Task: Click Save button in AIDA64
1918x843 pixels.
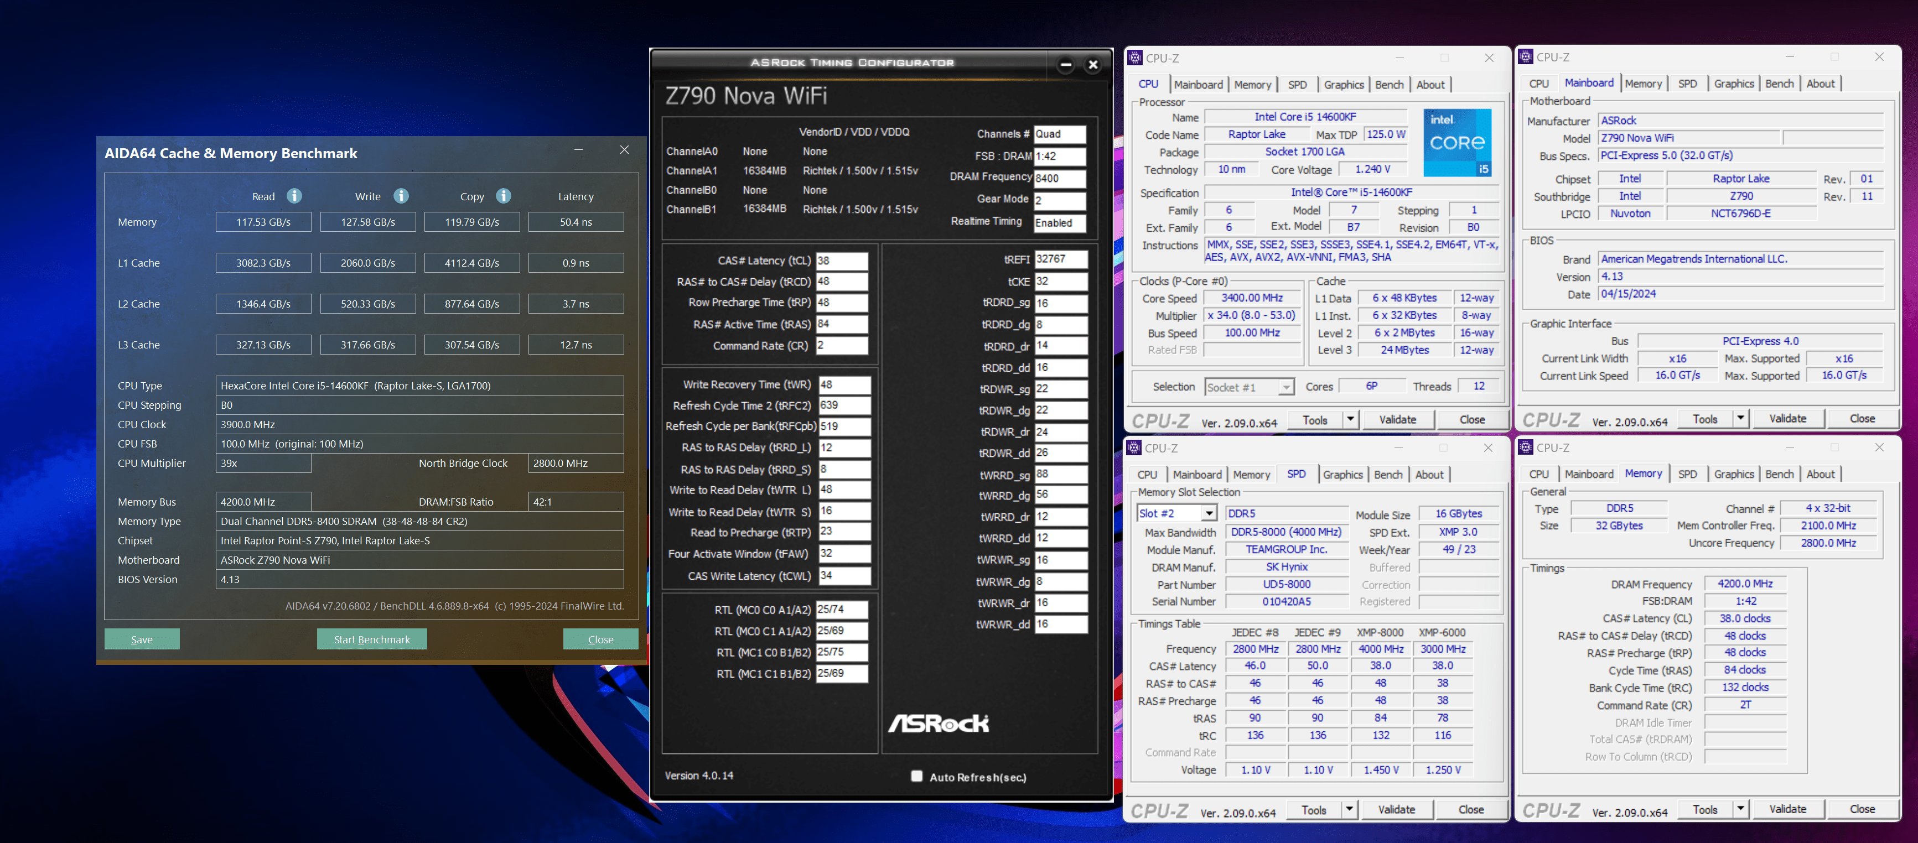Action: point(142,639)
